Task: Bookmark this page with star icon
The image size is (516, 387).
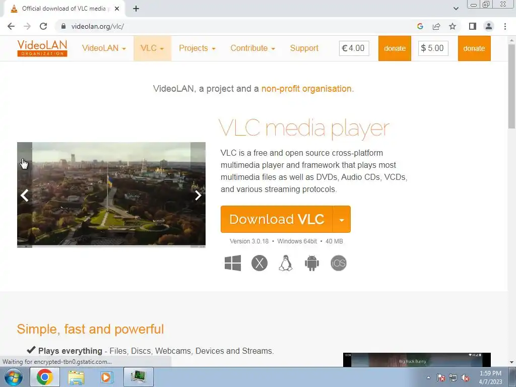Action: pyautogui.click(x=453, y=26)
